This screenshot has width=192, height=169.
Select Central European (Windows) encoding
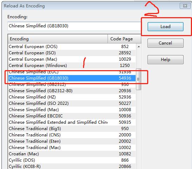(72, 66)
